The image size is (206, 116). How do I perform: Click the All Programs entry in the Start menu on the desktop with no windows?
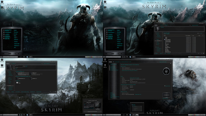7,54
